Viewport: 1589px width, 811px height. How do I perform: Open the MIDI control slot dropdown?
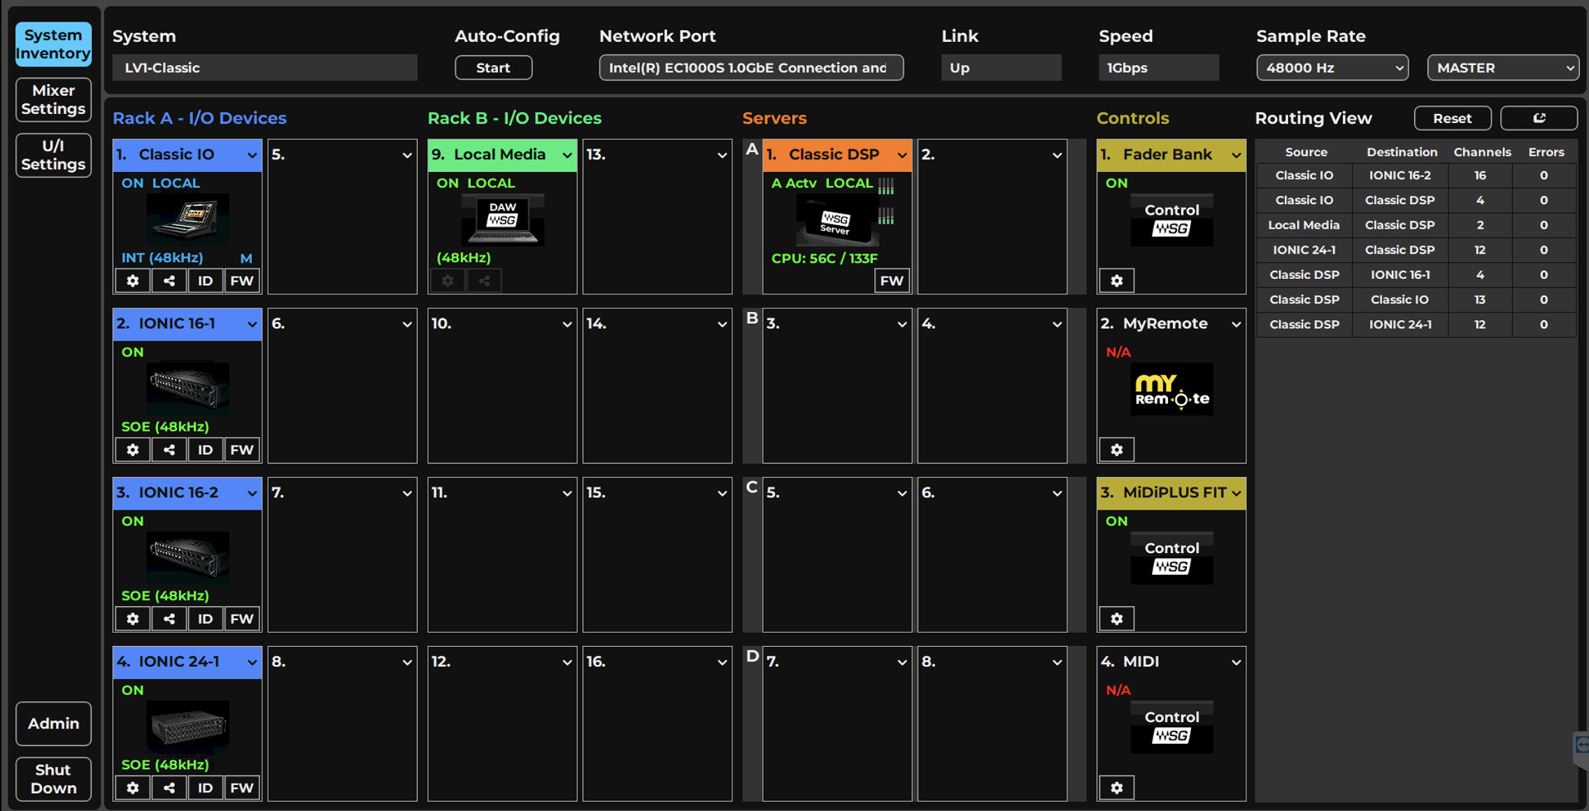point(1236,663)
